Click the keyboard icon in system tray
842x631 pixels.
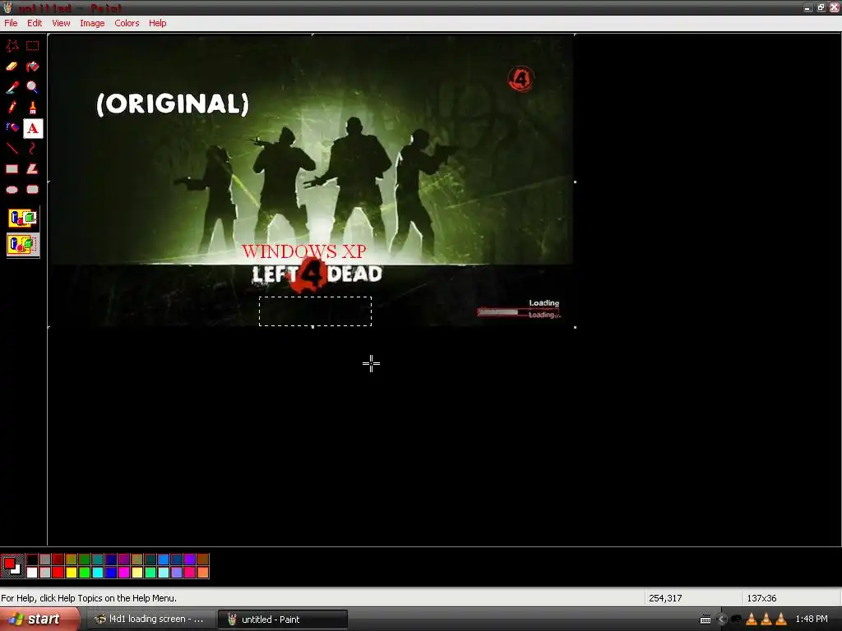tap(706, 619)
